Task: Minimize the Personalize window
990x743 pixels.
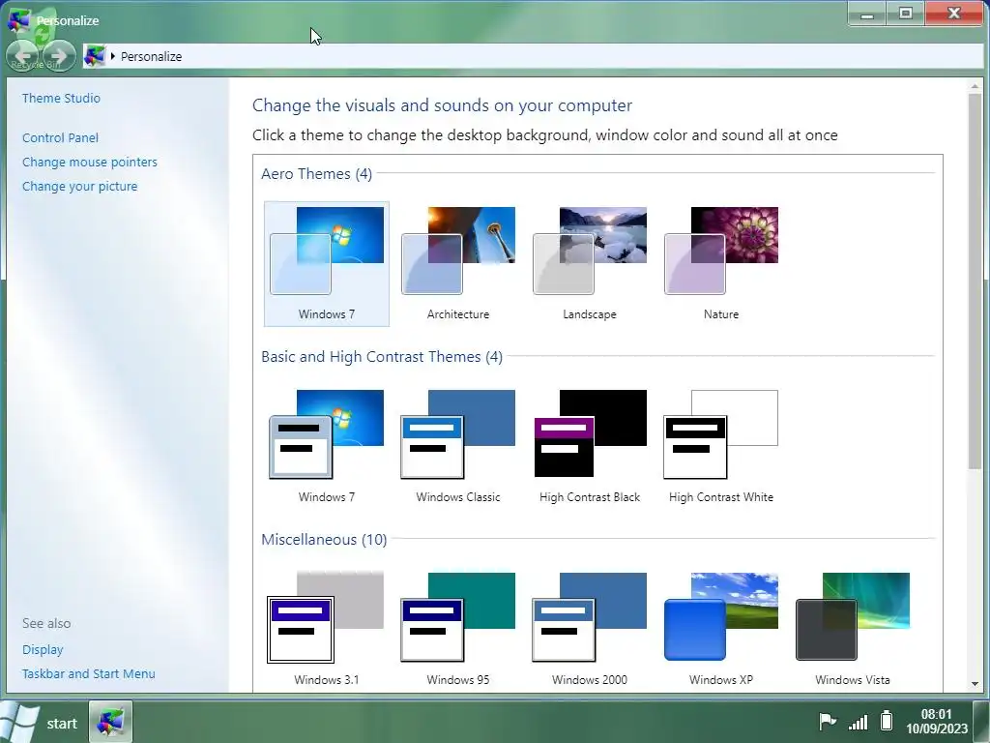Action: coord(867,14)
